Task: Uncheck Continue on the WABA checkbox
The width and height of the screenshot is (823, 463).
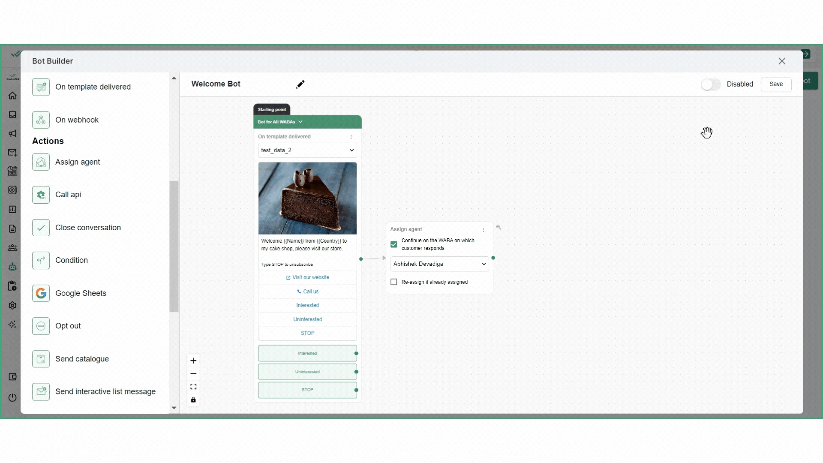Action: pyautogui.click(x=393, y=244)
